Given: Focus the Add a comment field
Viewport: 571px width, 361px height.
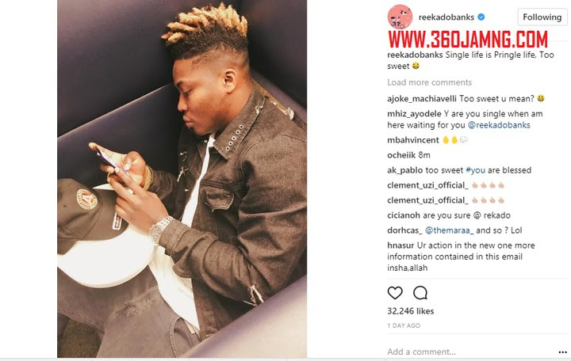Looking at the screenshot, I should pos(469,352).
